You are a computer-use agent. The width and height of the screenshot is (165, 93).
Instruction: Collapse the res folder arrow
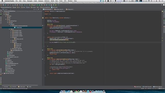coord(9,29)
